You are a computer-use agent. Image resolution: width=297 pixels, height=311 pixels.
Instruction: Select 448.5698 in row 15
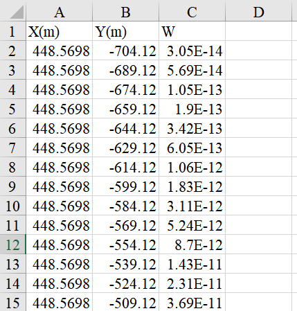click(x=60, y=302)
